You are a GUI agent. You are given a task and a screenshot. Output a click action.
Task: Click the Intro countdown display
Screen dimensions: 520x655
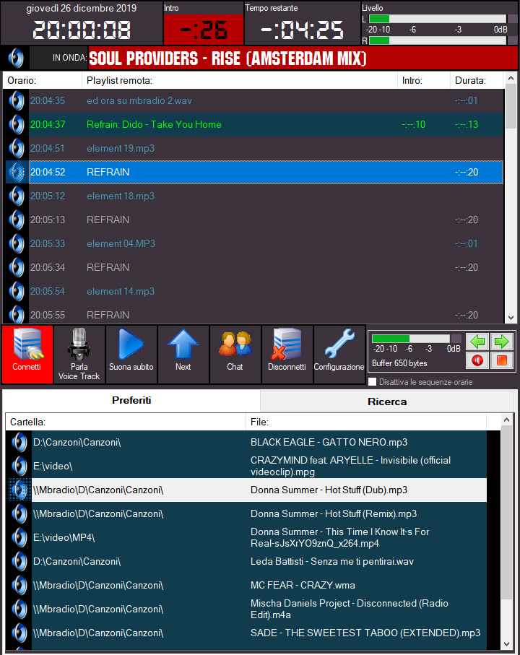pyautogui.click(x=204, y=30)
